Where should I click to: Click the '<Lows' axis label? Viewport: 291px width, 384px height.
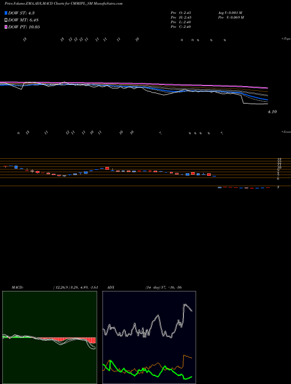click(286, 131)
